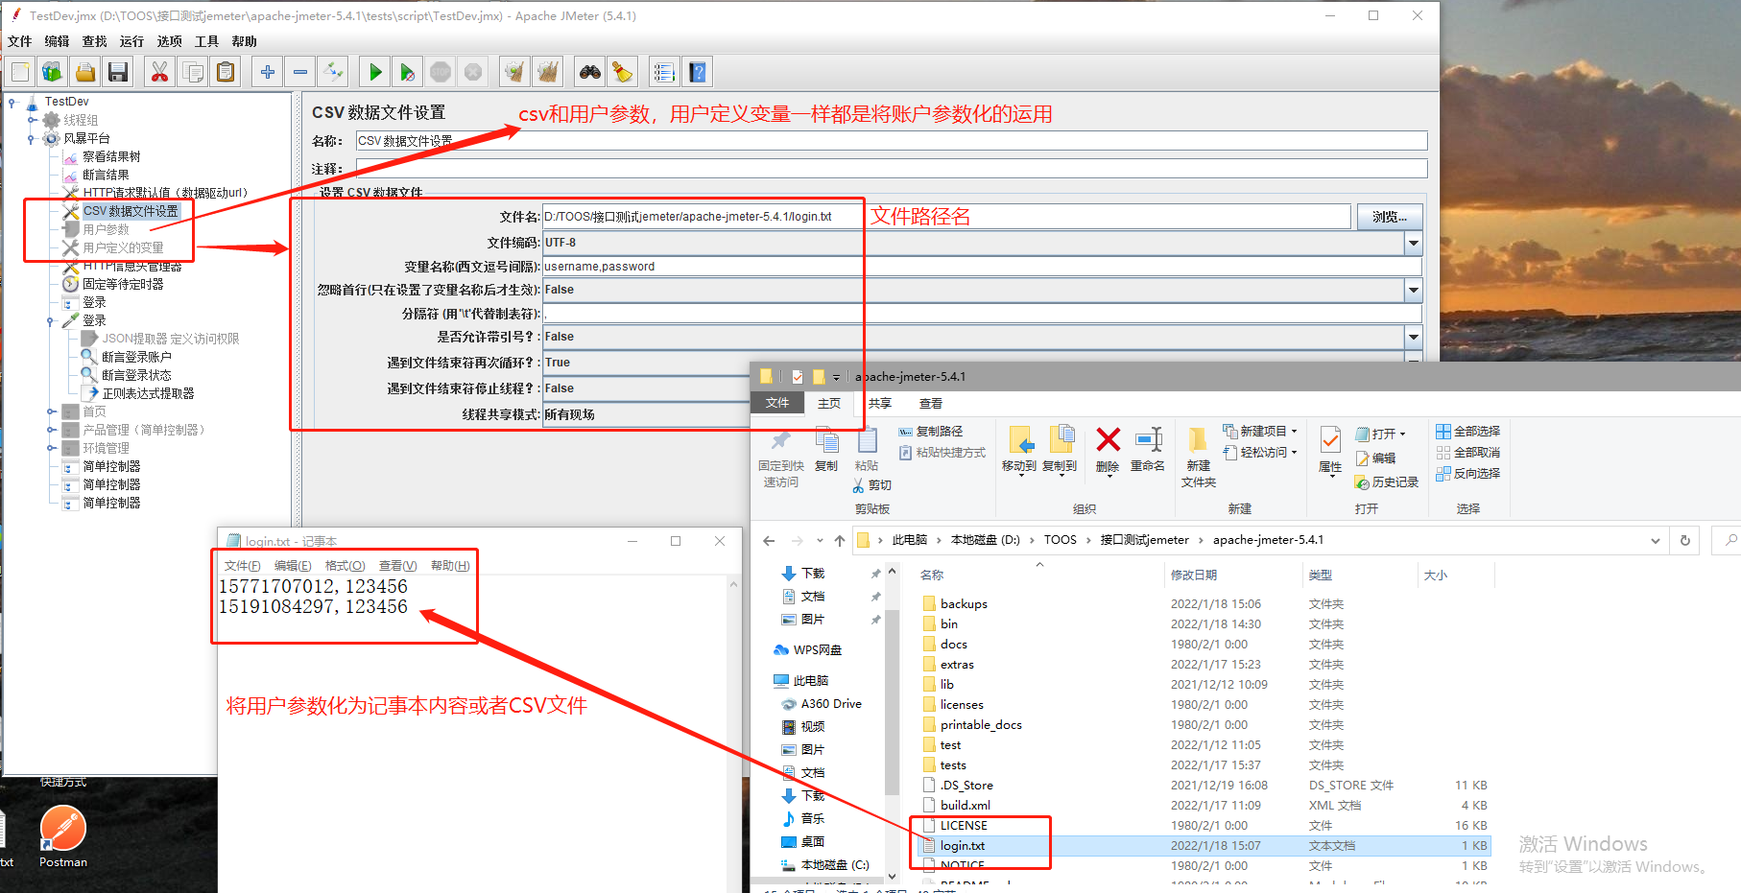Click 历史记录 in Explorer ribbon
Image resolution: width=1741 pixels, height=893 pixels.
pyautogui.click(x=1387, y=482)
